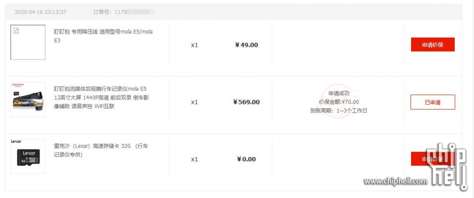Open 盯盯拍流媒体后视镜行车记录仪 product title link
The width and height of the screenshot is (474, 198).
tap(102, 98)
